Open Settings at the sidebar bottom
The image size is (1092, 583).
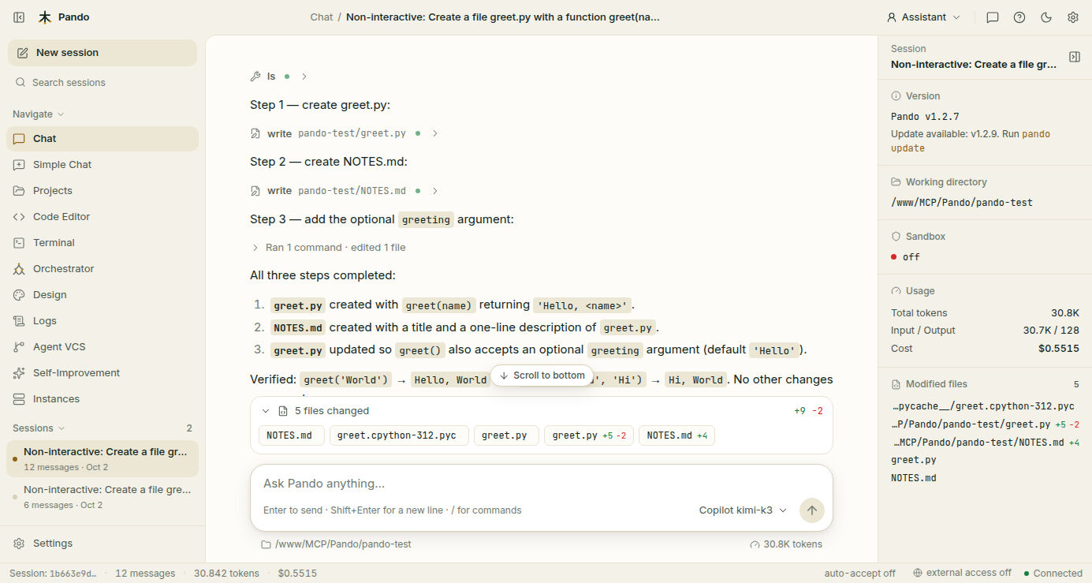click(x=102, y=544)
